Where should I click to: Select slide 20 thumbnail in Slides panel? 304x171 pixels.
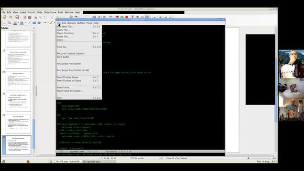[x=18, y=80]
